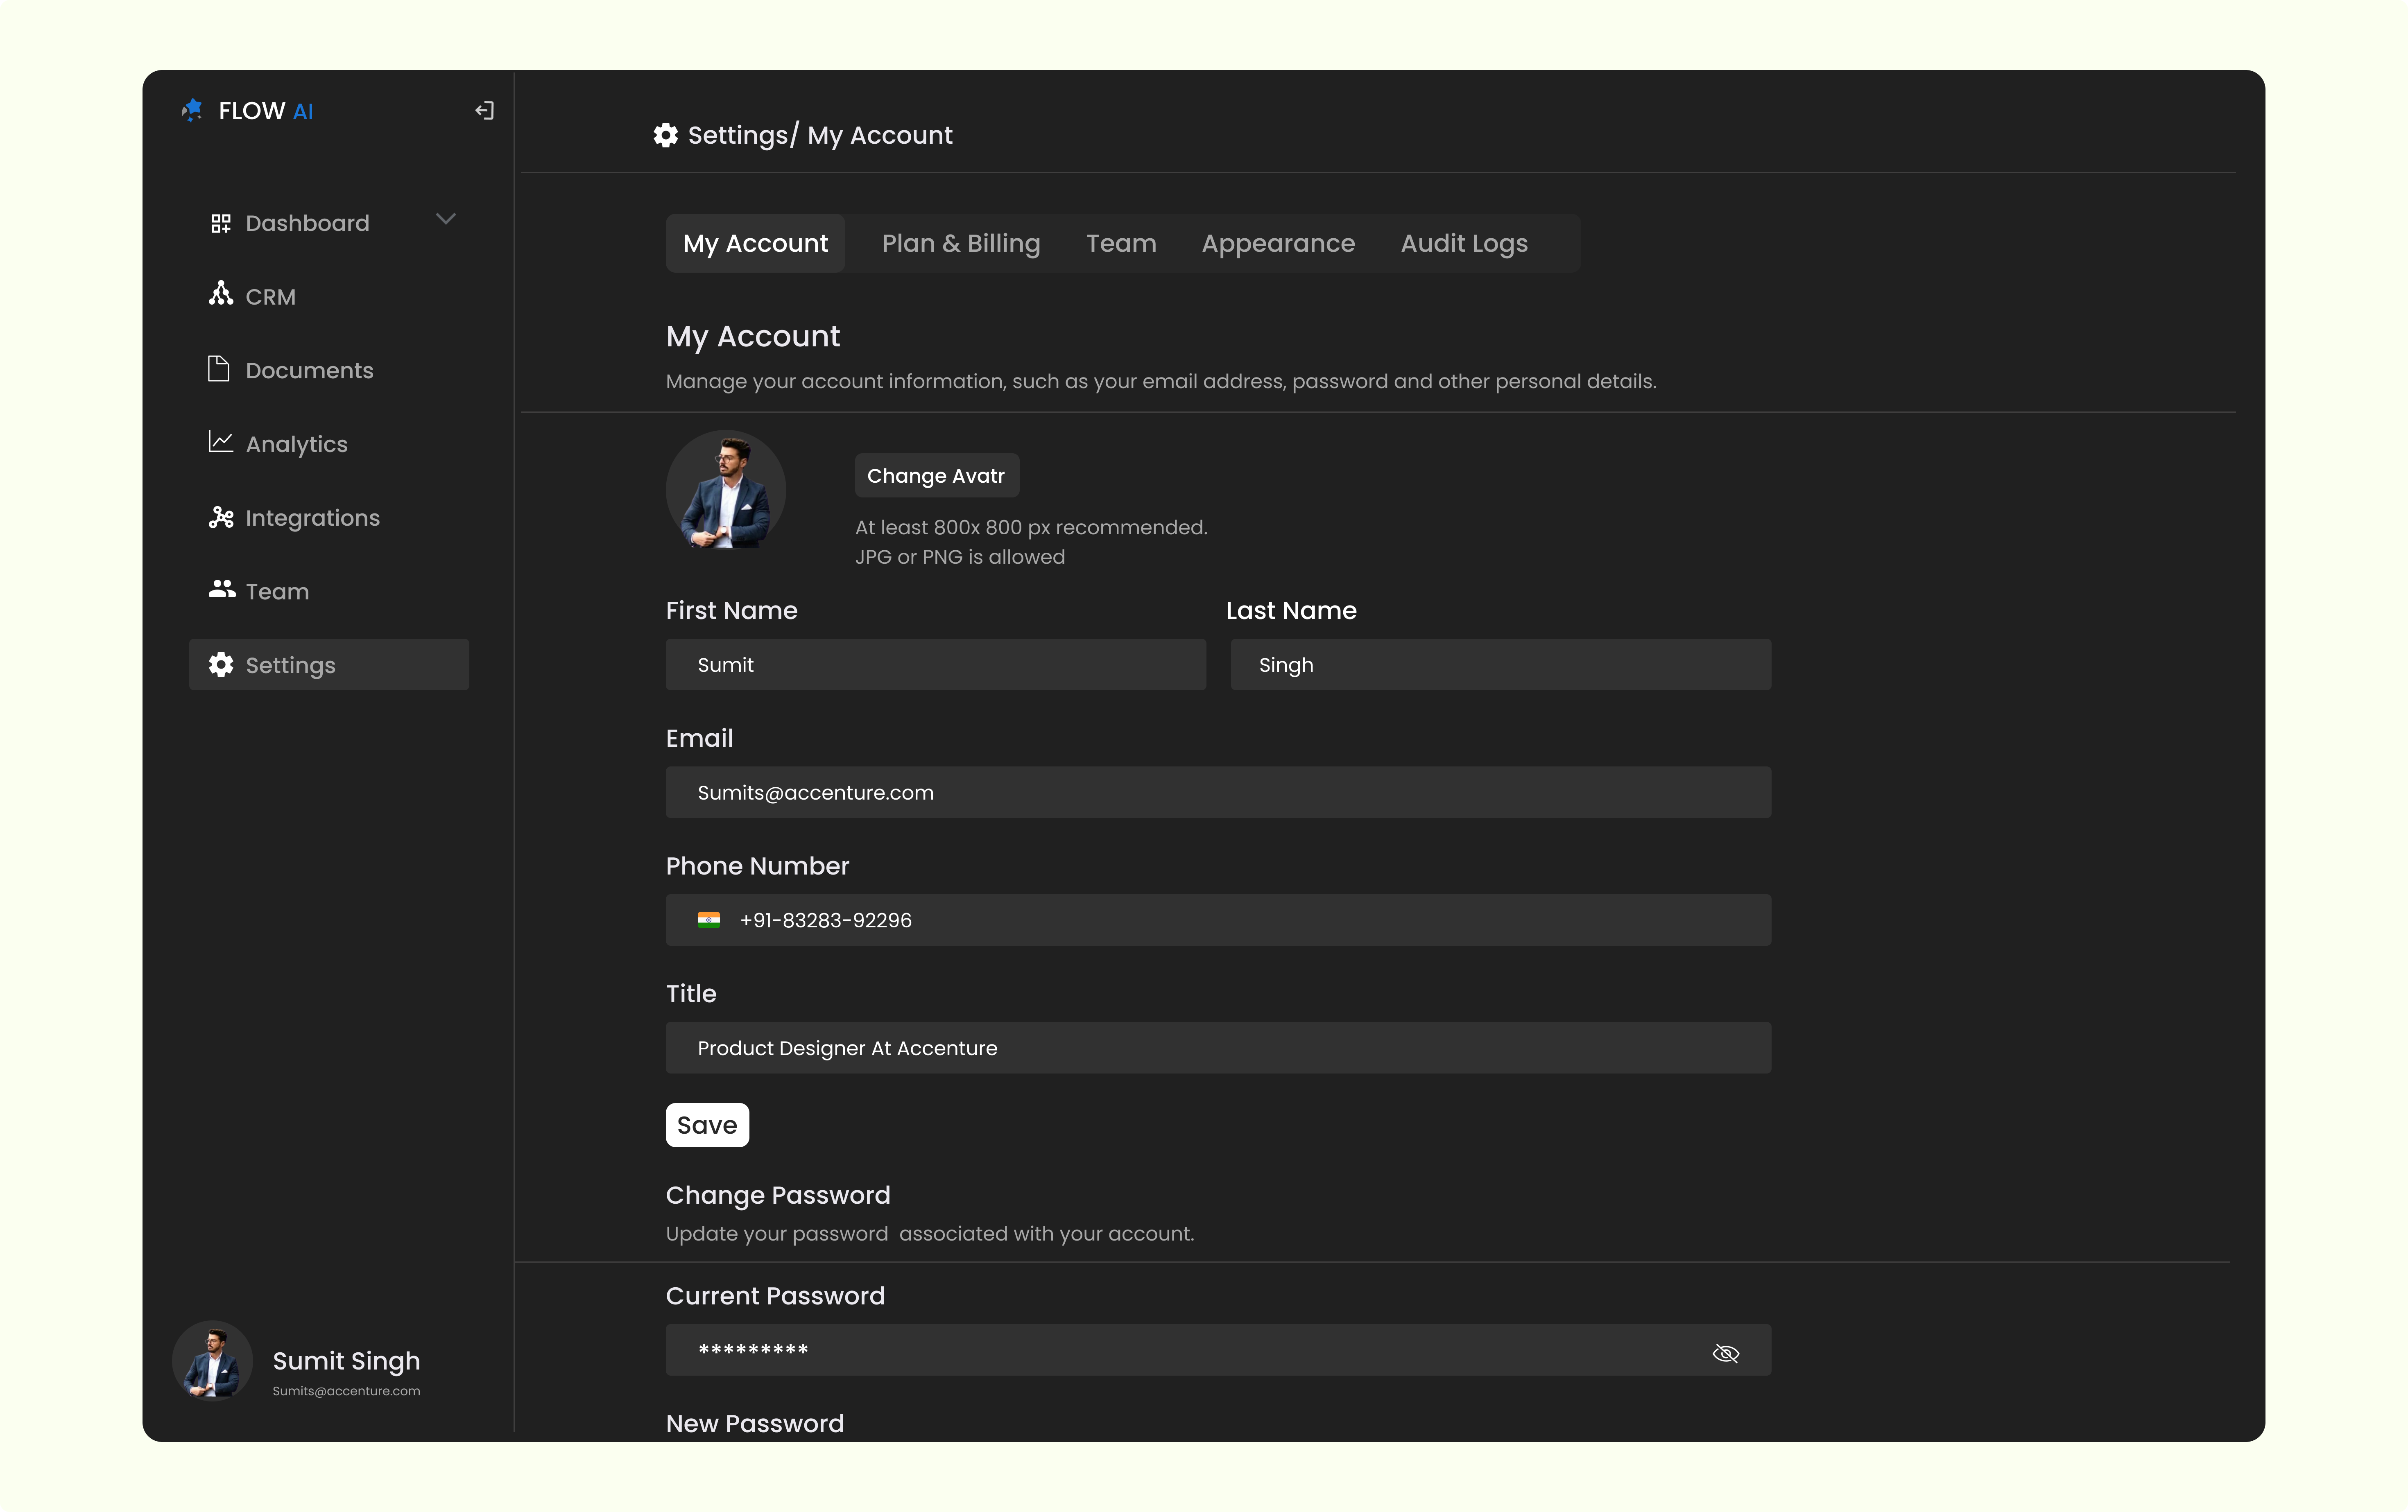Image resolution: width=2408 pixels, height=1512 pixels.
Task: Click the "Change Password" section heading
Action: click(x=778, y=1195)
